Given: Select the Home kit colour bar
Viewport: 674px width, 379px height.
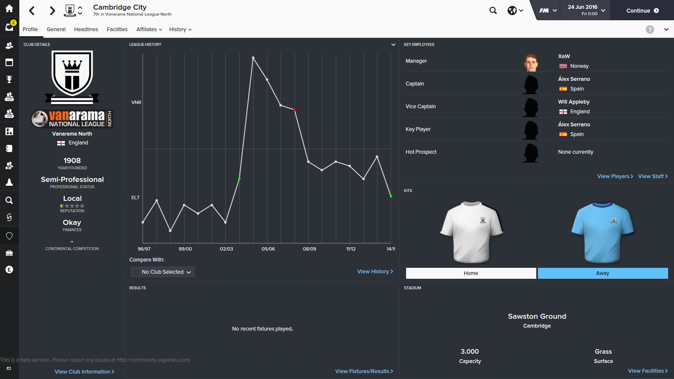Looking at the screenshot, I should tap(471, 273).
